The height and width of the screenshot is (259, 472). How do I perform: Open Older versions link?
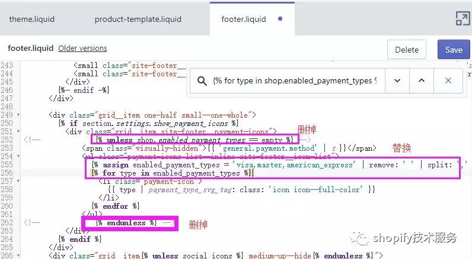(82, 48)
